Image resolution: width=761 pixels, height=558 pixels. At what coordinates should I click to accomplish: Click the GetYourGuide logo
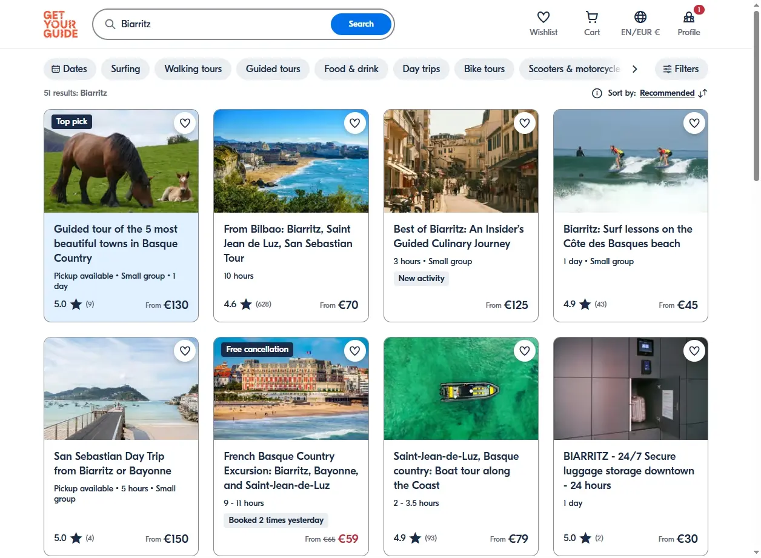[61, 24]
